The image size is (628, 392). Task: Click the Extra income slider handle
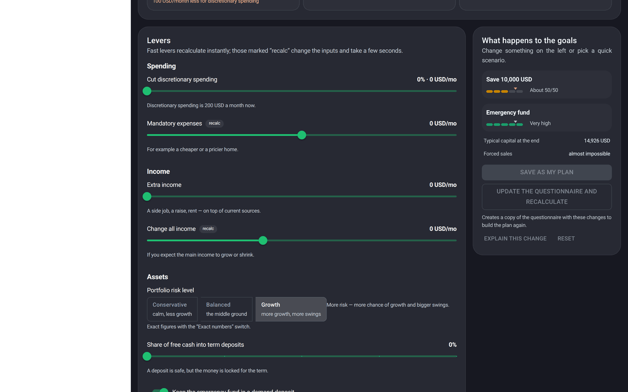click(x=147, y=196)
